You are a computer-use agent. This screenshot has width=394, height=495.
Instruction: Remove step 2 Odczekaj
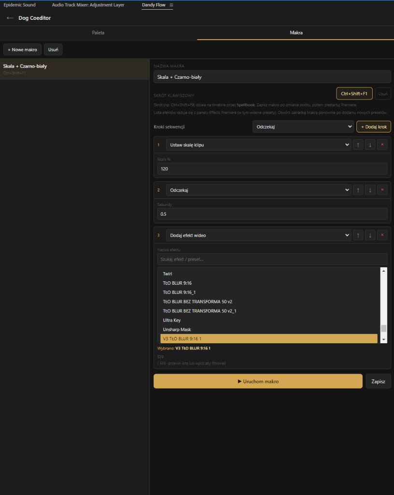click(x=382, y=190)
